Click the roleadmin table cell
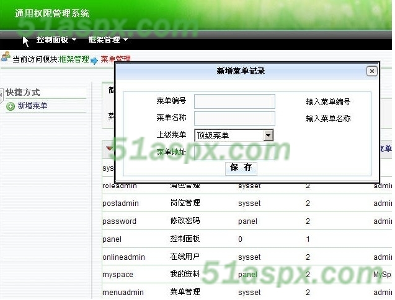Image resolution: width=395 pixels, height=300 pixels. point(120,186)
